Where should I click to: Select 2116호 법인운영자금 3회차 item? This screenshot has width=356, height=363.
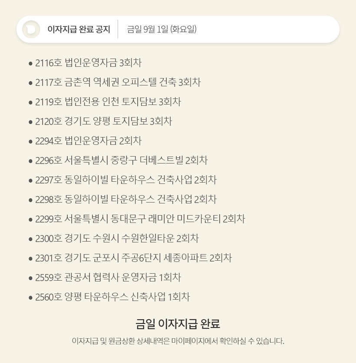click(x=88, y=62)
